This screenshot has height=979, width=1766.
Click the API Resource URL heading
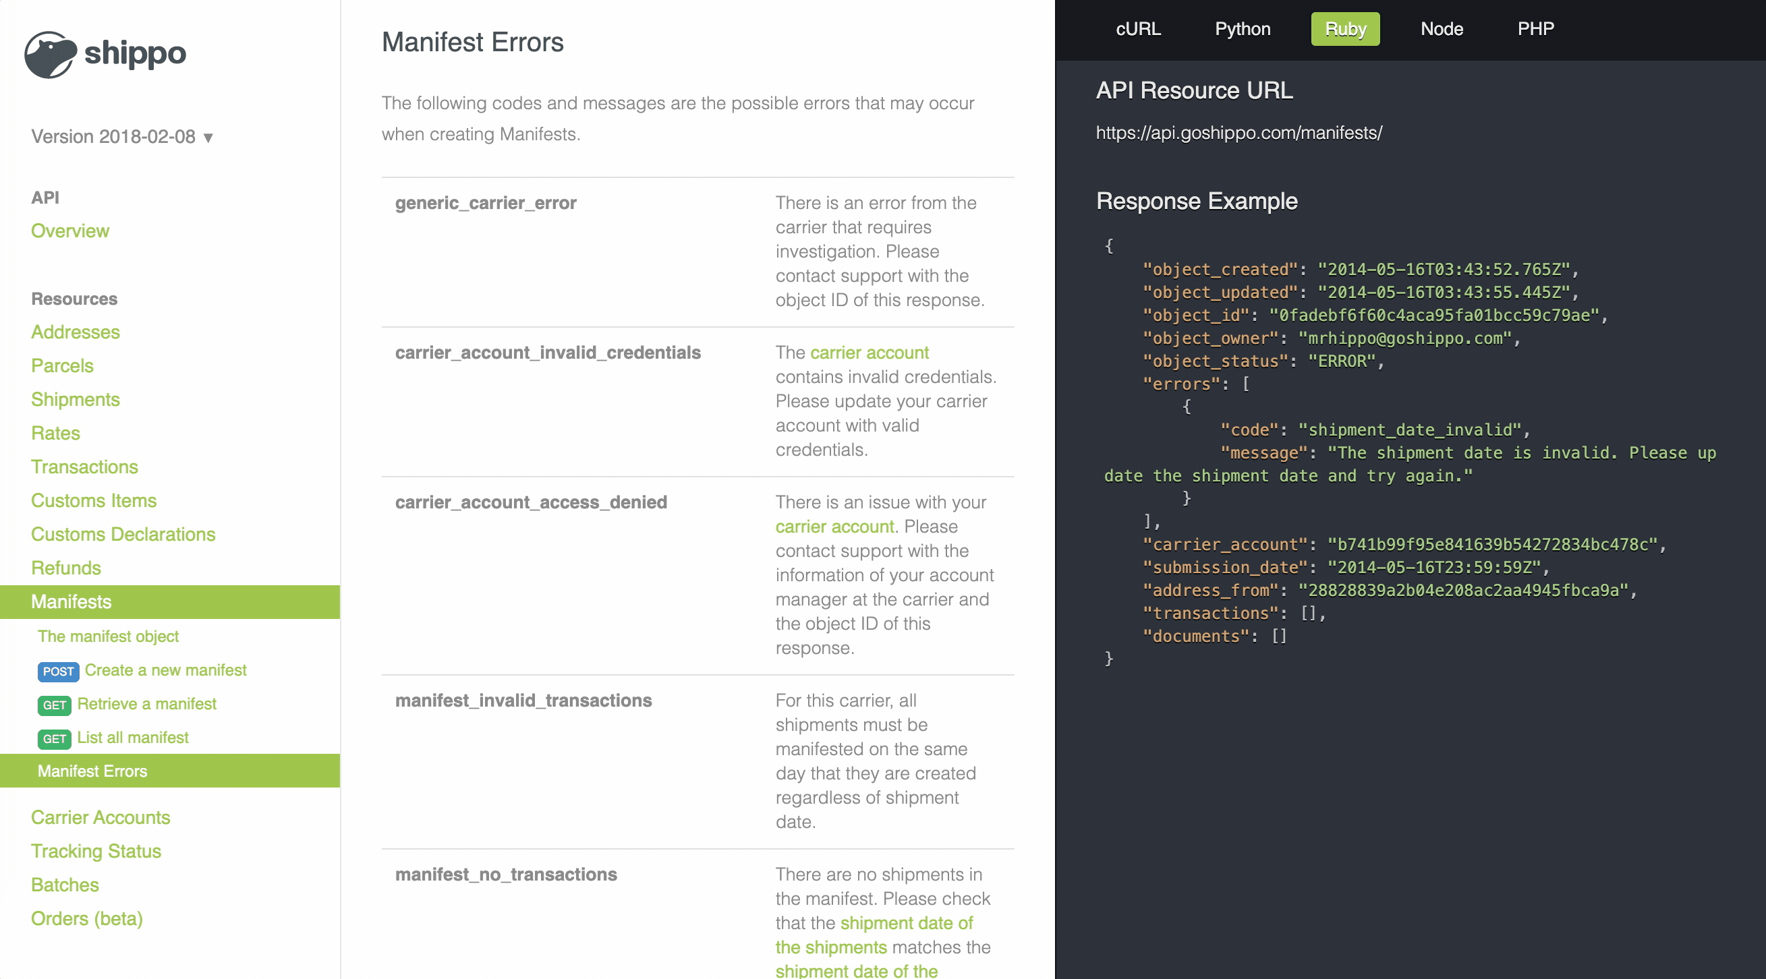[x=1194, y=90]
